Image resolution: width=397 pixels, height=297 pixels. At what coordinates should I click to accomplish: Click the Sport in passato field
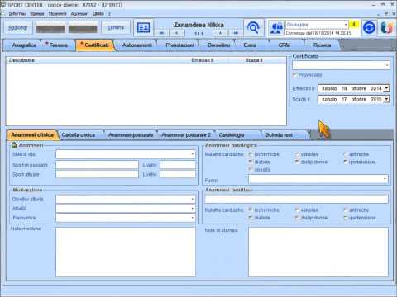(97, 165)
